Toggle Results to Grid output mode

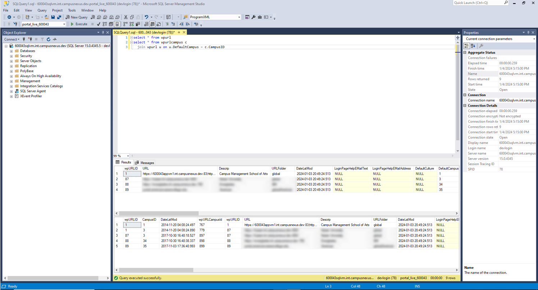[x=152, y=24]
